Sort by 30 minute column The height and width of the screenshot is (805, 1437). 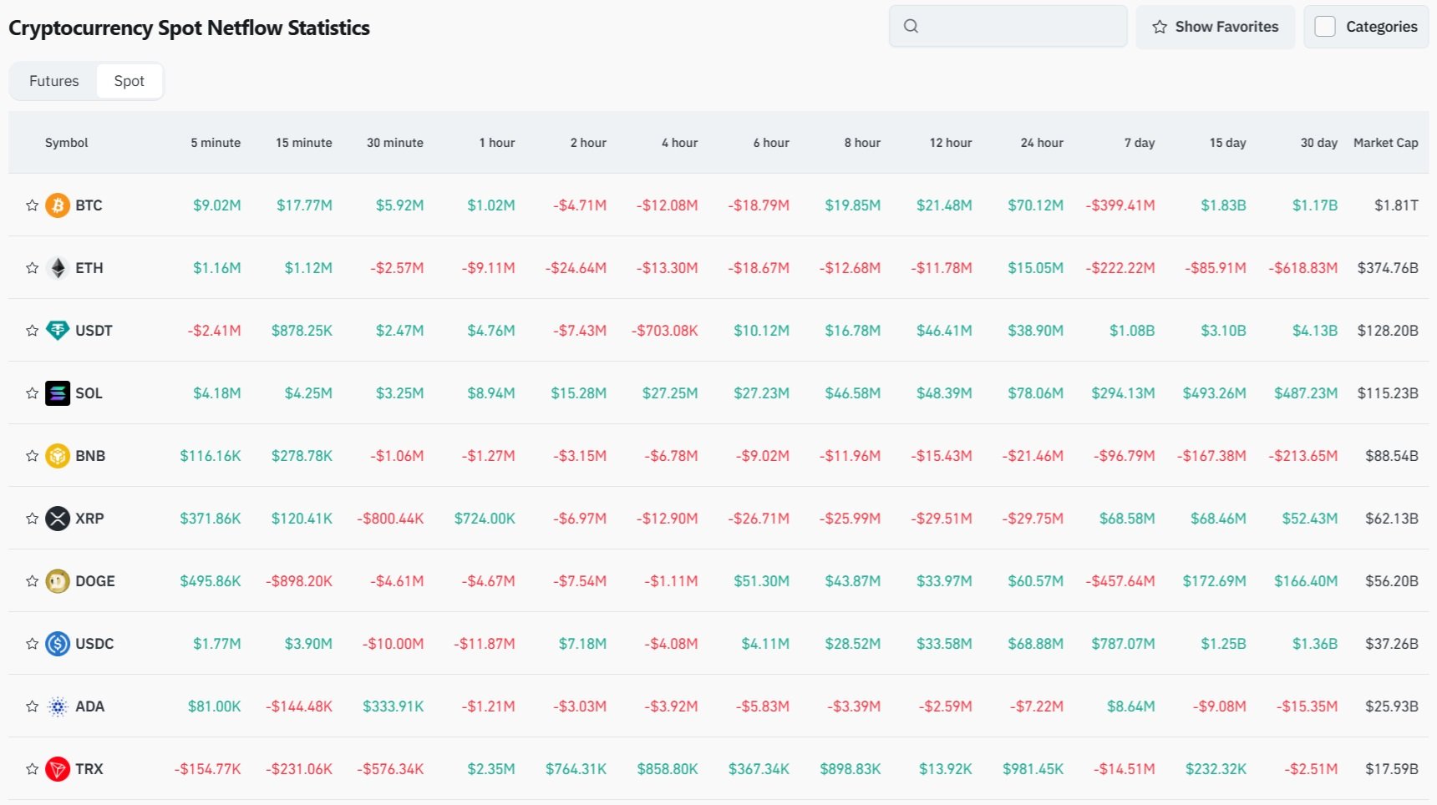click(395, 143)
